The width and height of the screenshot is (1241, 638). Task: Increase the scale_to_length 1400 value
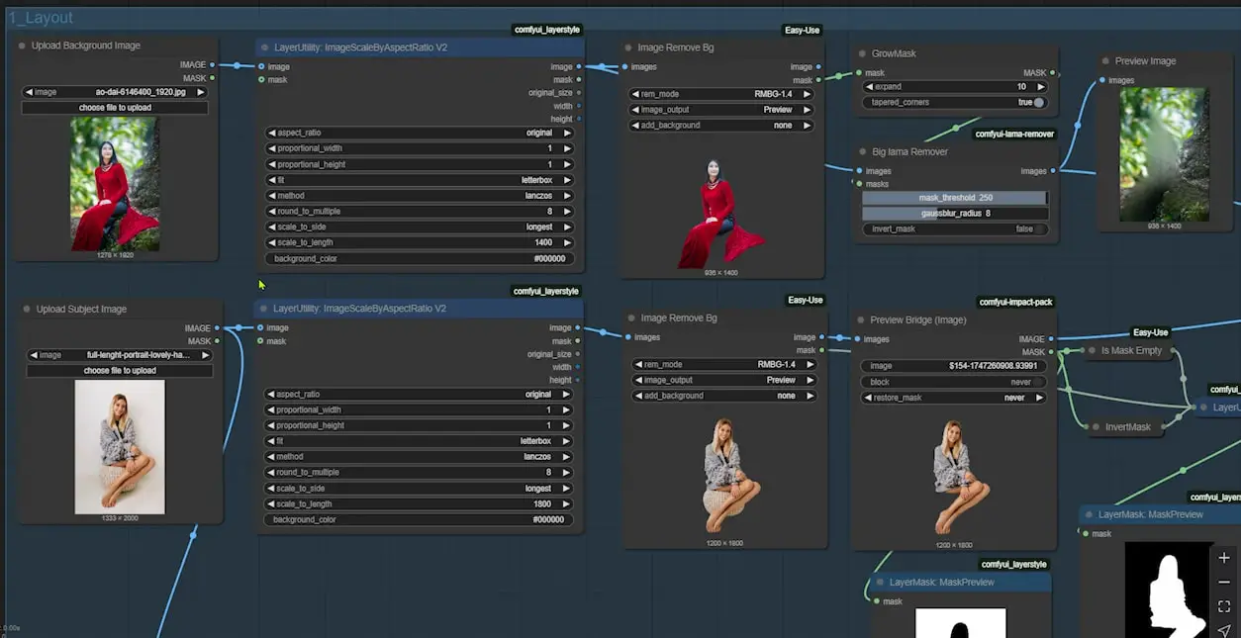click(x=567, y=242)
